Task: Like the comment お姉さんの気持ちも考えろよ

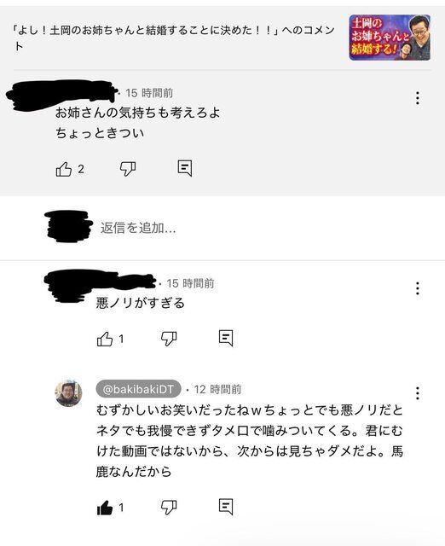Action: pyautogui.click(x=64, y=169)
